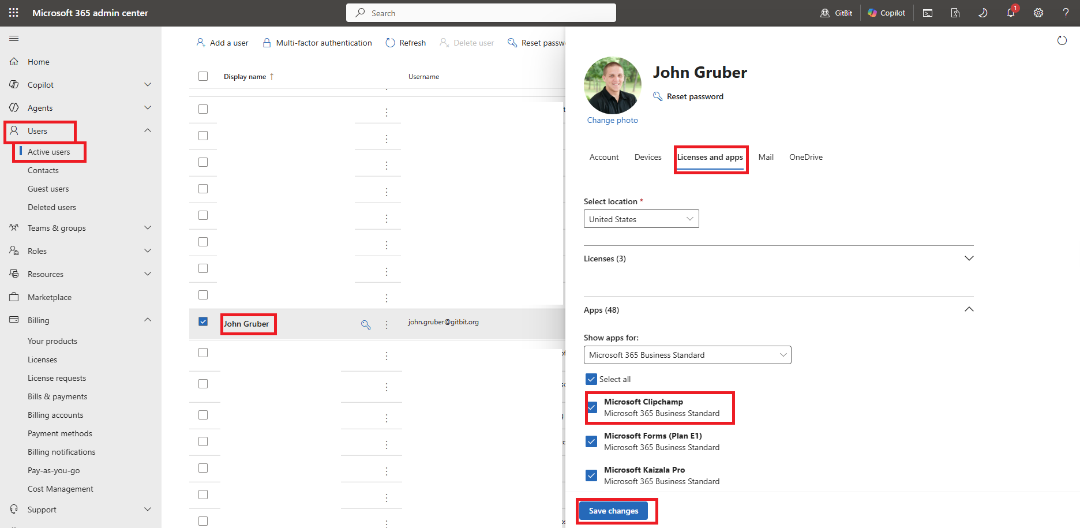Switch to the Account tab
The width and height of the screenshot is (1080, 528).
pyautogui.click(x=604, y=157)
